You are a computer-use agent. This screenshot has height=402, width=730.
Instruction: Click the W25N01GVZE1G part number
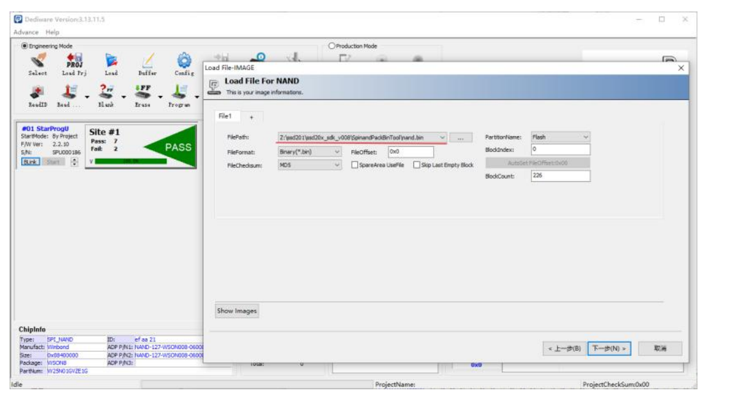(x=68, y=371)
